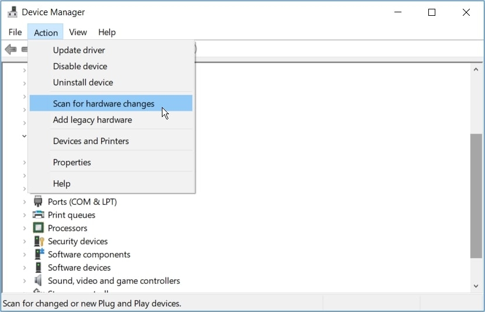The width and height of the screenshot is (485, 312).
Task: Click the vertical scrollbar thumb
Action: (476, 196)
